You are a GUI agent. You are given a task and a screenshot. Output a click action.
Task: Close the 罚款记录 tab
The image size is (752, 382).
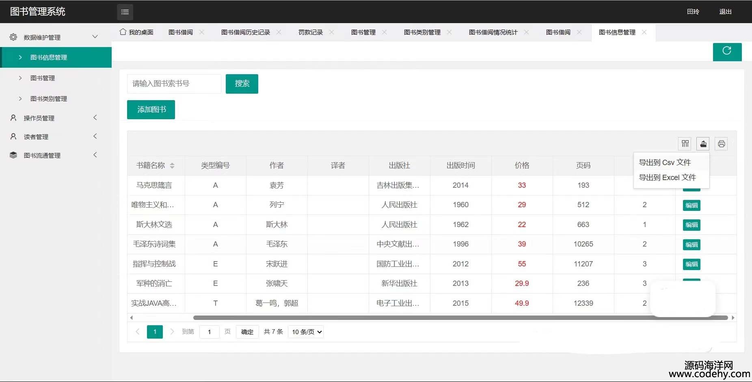point(332,32)
